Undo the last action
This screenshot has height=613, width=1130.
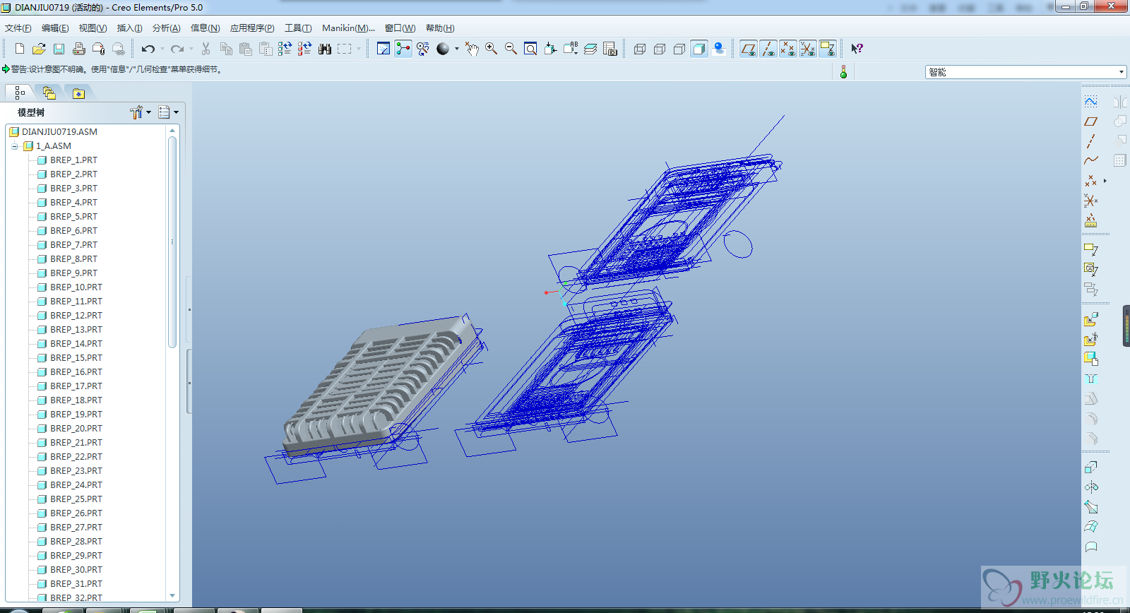(x=148, y=49)
